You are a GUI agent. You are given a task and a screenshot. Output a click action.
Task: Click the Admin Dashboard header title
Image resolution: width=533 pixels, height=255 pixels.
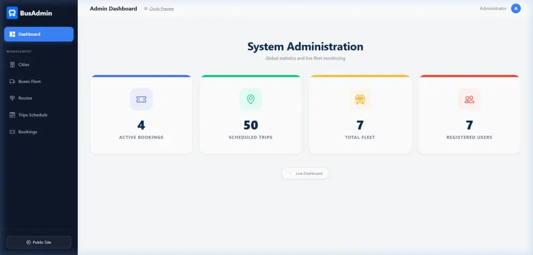114,9
